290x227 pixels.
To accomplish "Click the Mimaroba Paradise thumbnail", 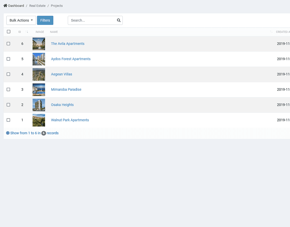I will [39, 90].
